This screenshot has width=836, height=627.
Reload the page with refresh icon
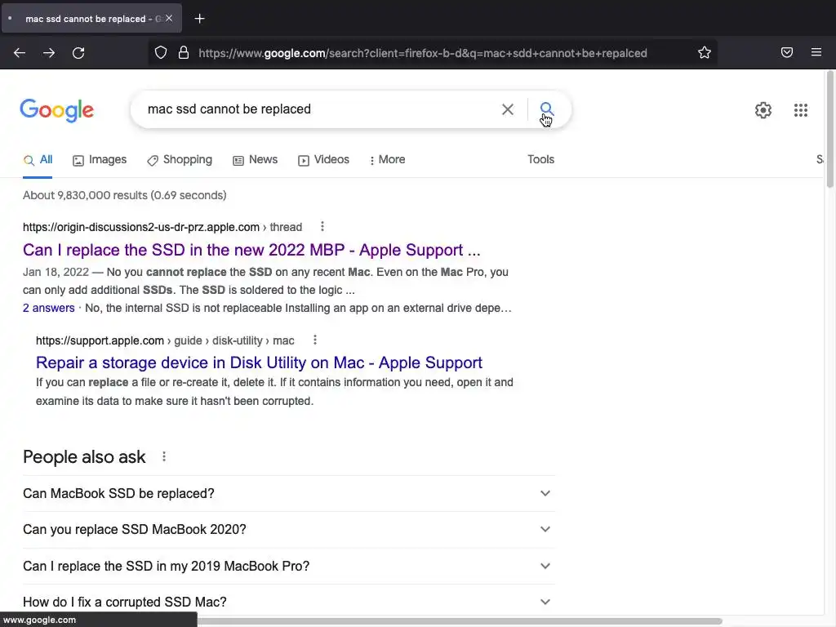coord(78,53)
